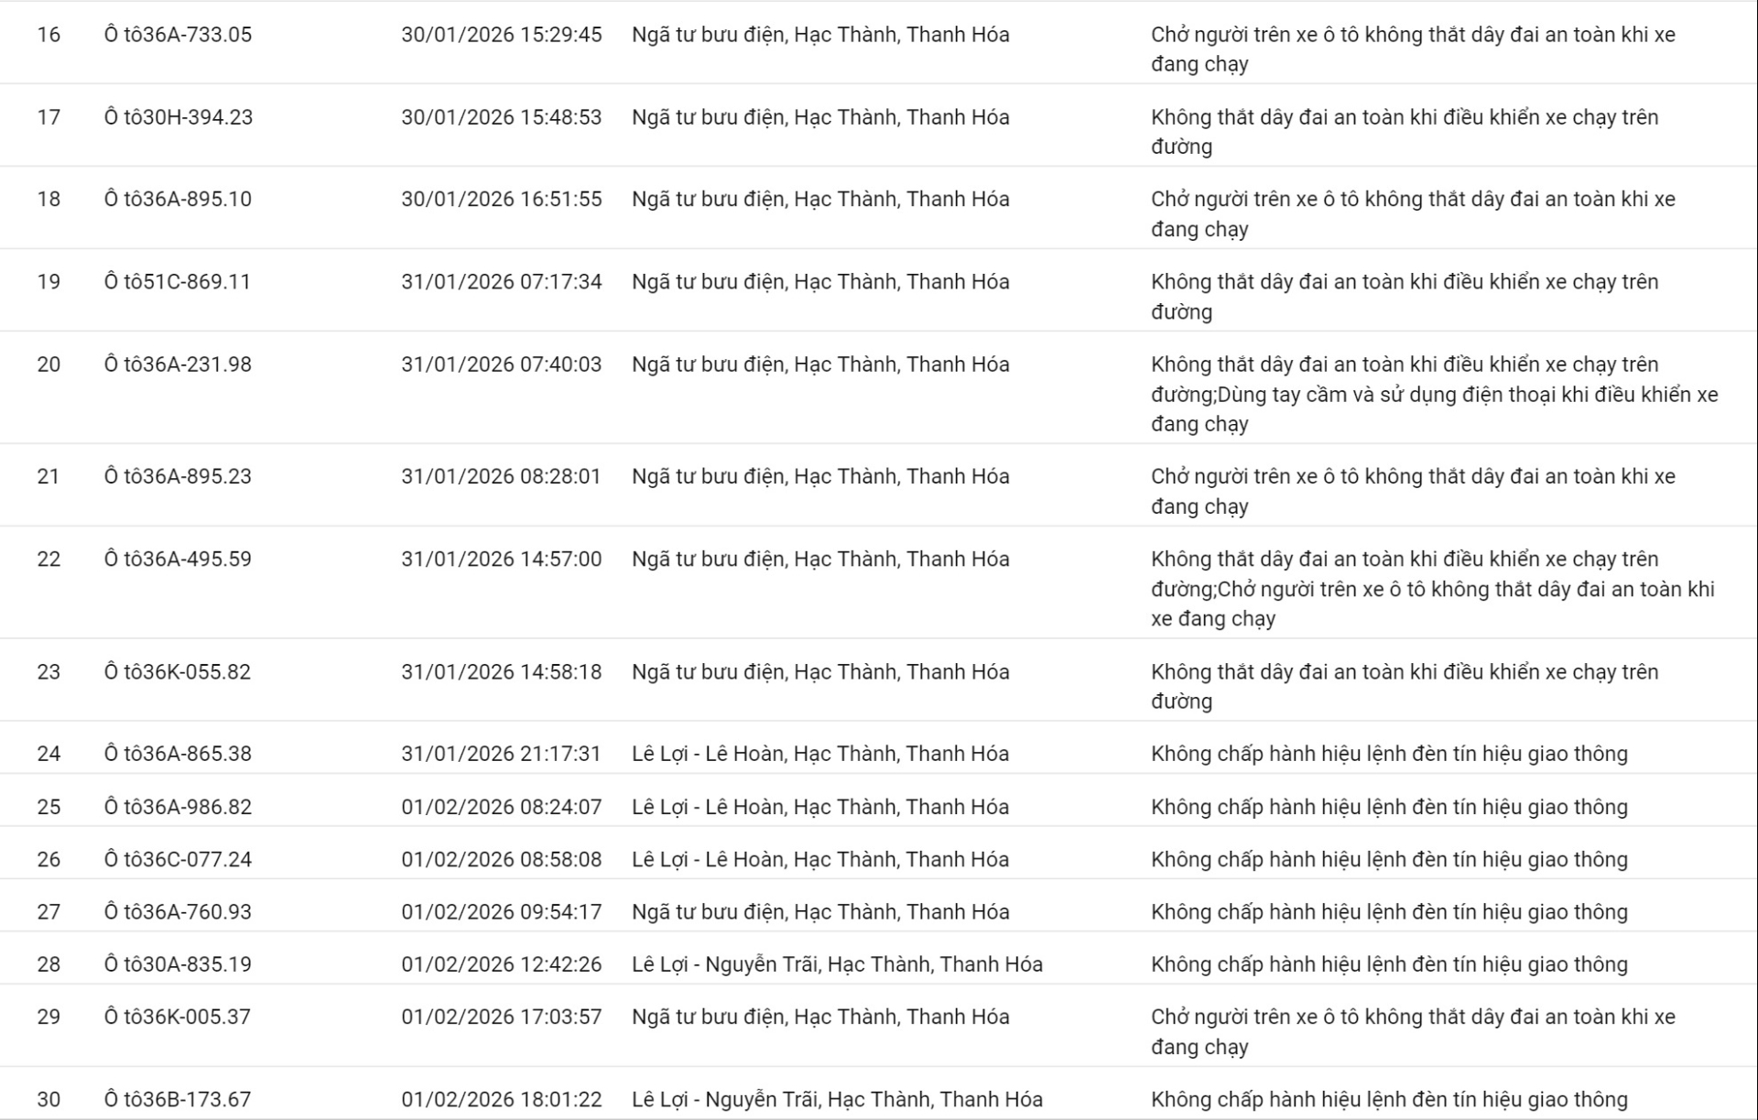Click plate number 36A-231.98

(x=178, y=364)
